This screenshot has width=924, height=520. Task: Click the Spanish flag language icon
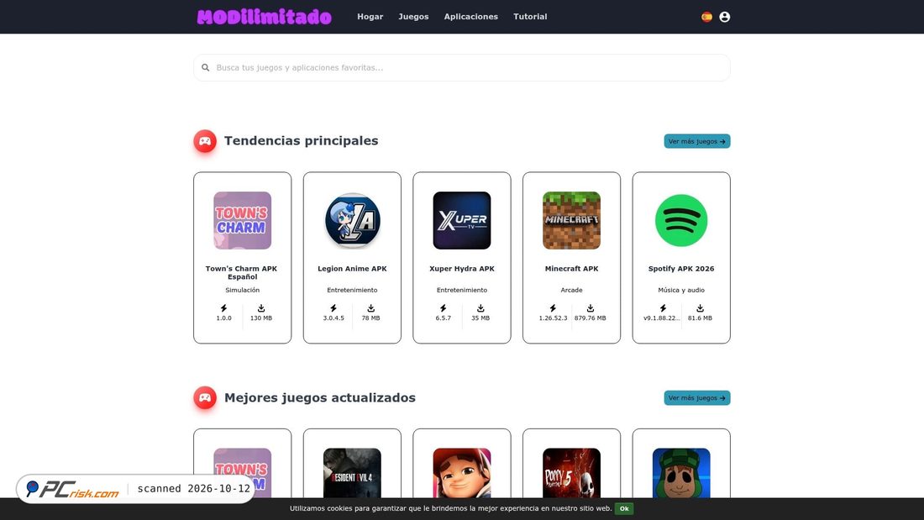pyautogui.click(x=706, y=17)
